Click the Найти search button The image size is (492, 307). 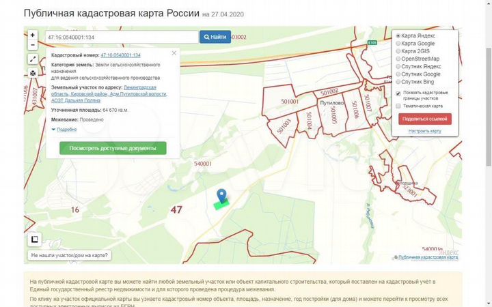coord(215,37)
